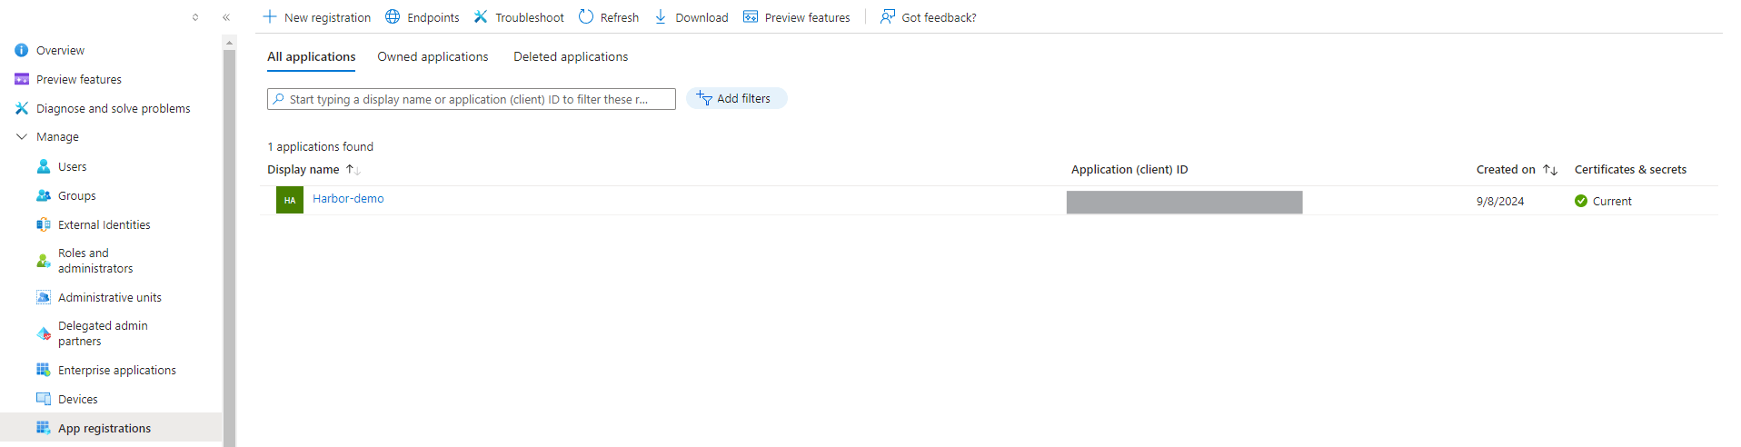Click the External Identities icon
1741x447 pixels.
(44, 224)
